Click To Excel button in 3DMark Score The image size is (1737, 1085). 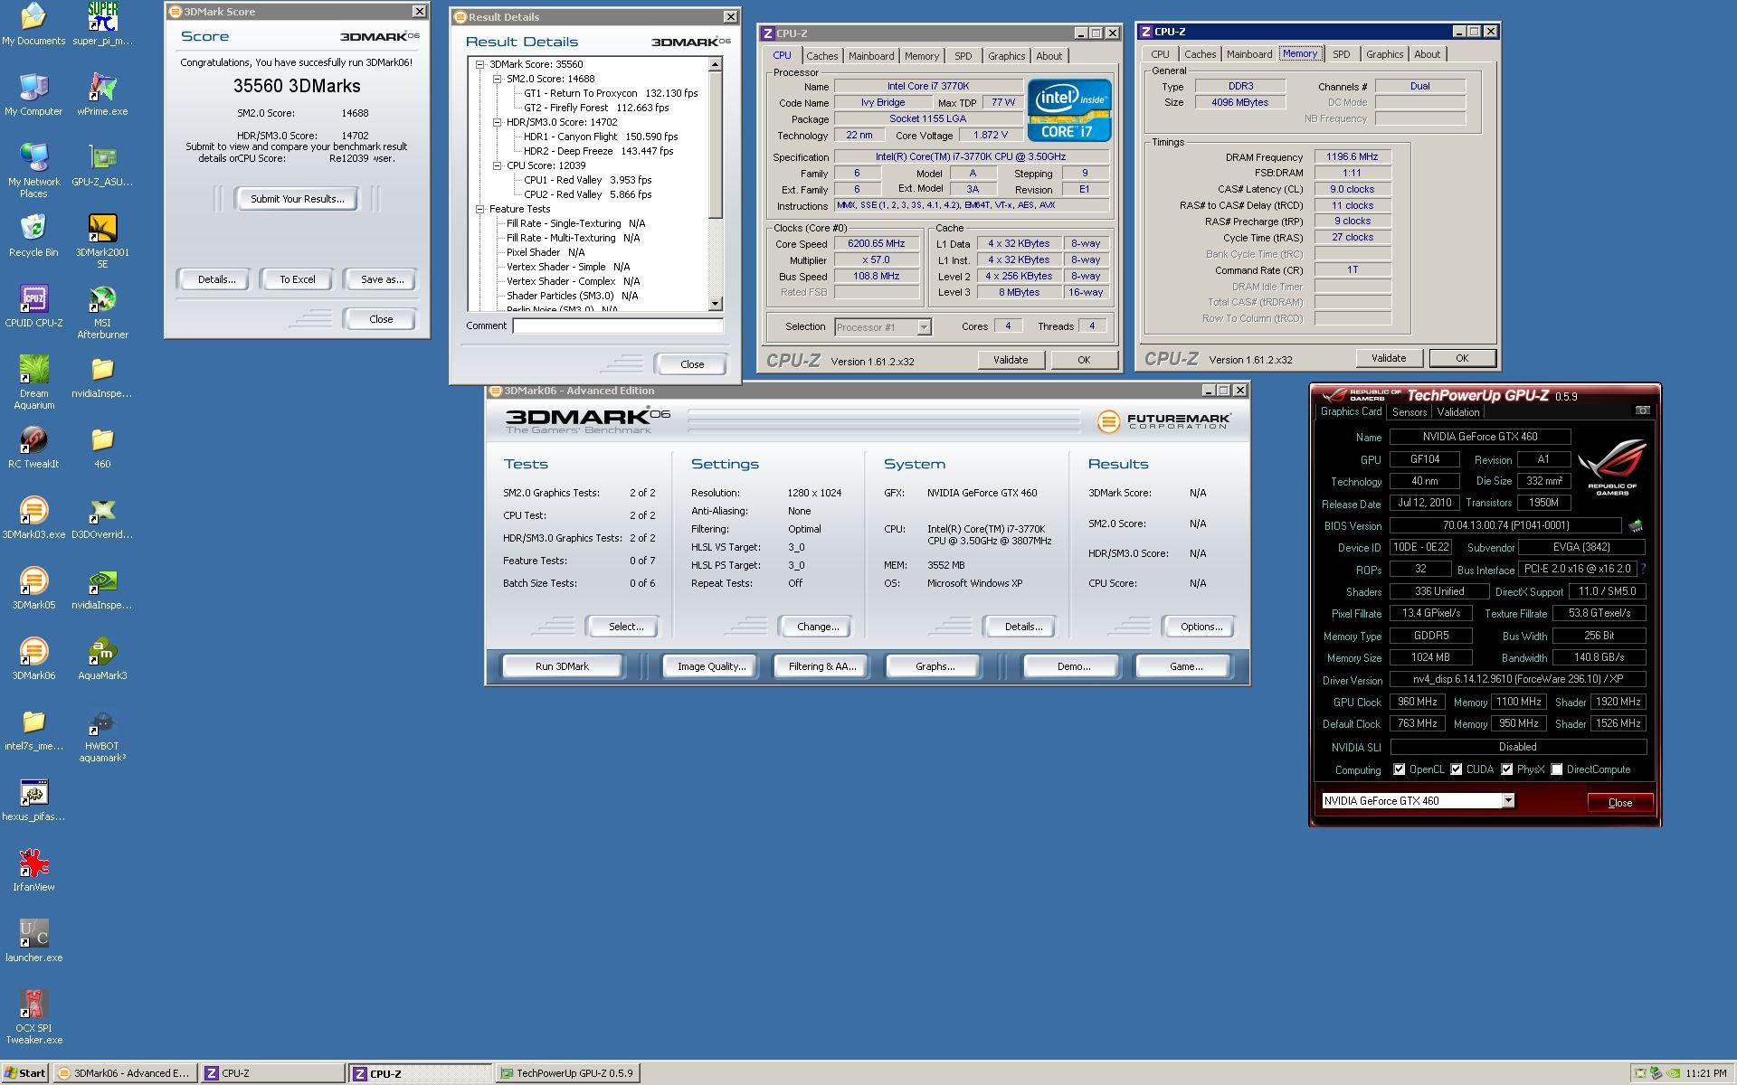[x=297, y=279]
